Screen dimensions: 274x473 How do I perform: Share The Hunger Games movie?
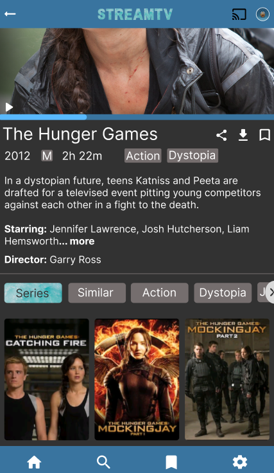(x=221, y=135)
